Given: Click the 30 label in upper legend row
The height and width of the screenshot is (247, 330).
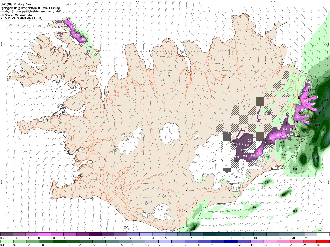Looking at the screenshot, I should click(319, 238).
